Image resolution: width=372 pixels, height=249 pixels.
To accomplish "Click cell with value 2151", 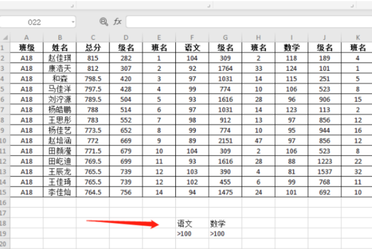I will pyautogui.click(x=225, y=140).
